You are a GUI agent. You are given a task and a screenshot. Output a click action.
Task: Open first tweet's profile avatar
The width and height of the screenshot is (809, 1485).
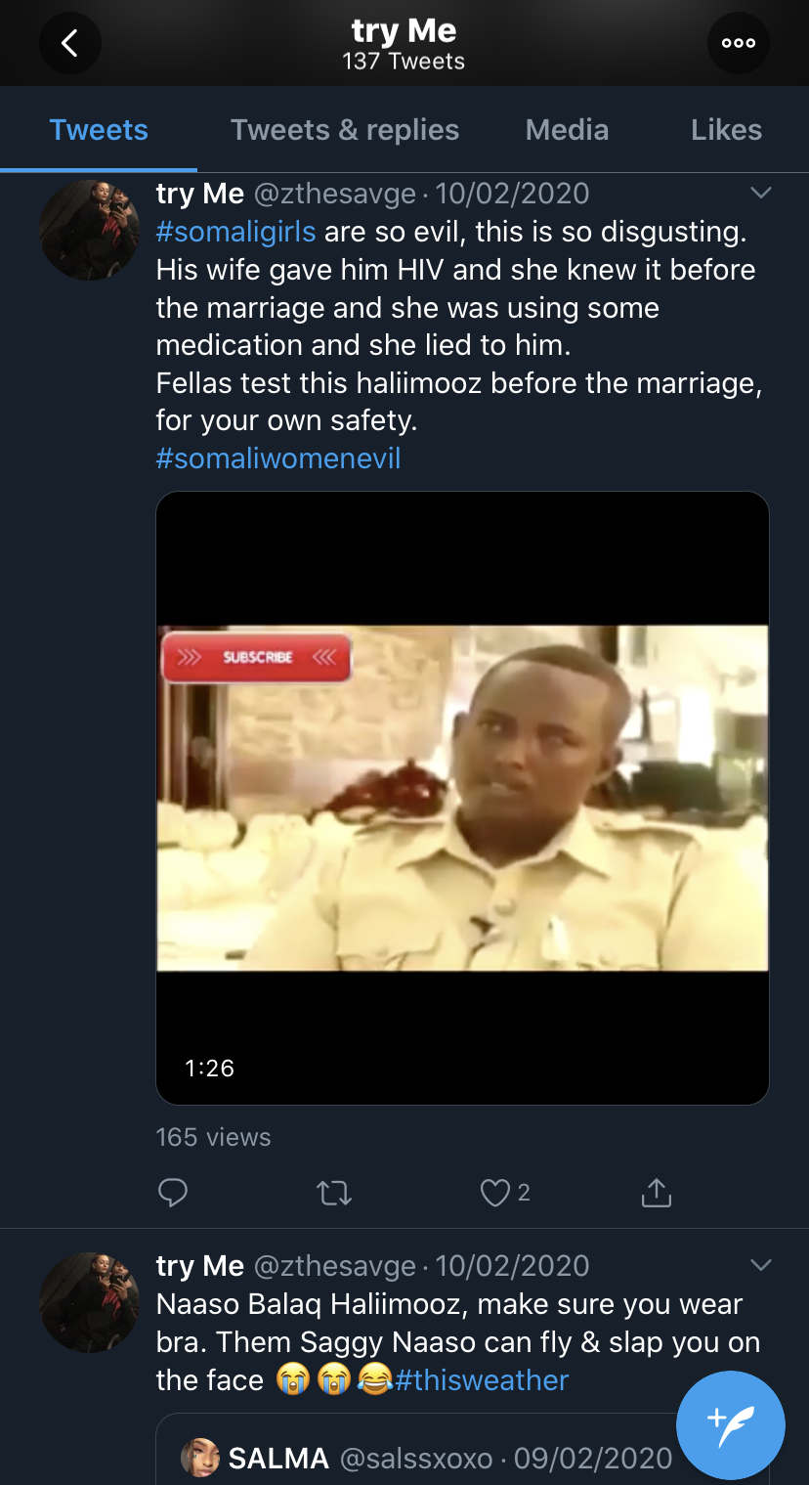pos(89,231)
